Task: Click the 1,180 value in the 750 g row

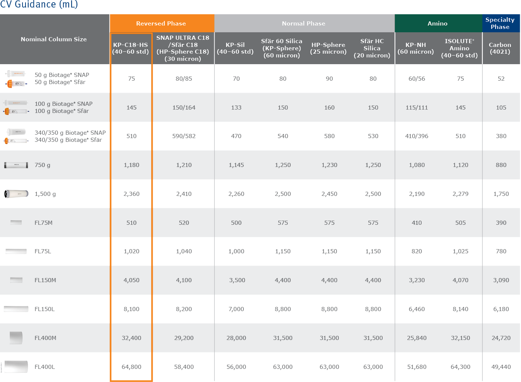Action: click(x=132, y=165)
